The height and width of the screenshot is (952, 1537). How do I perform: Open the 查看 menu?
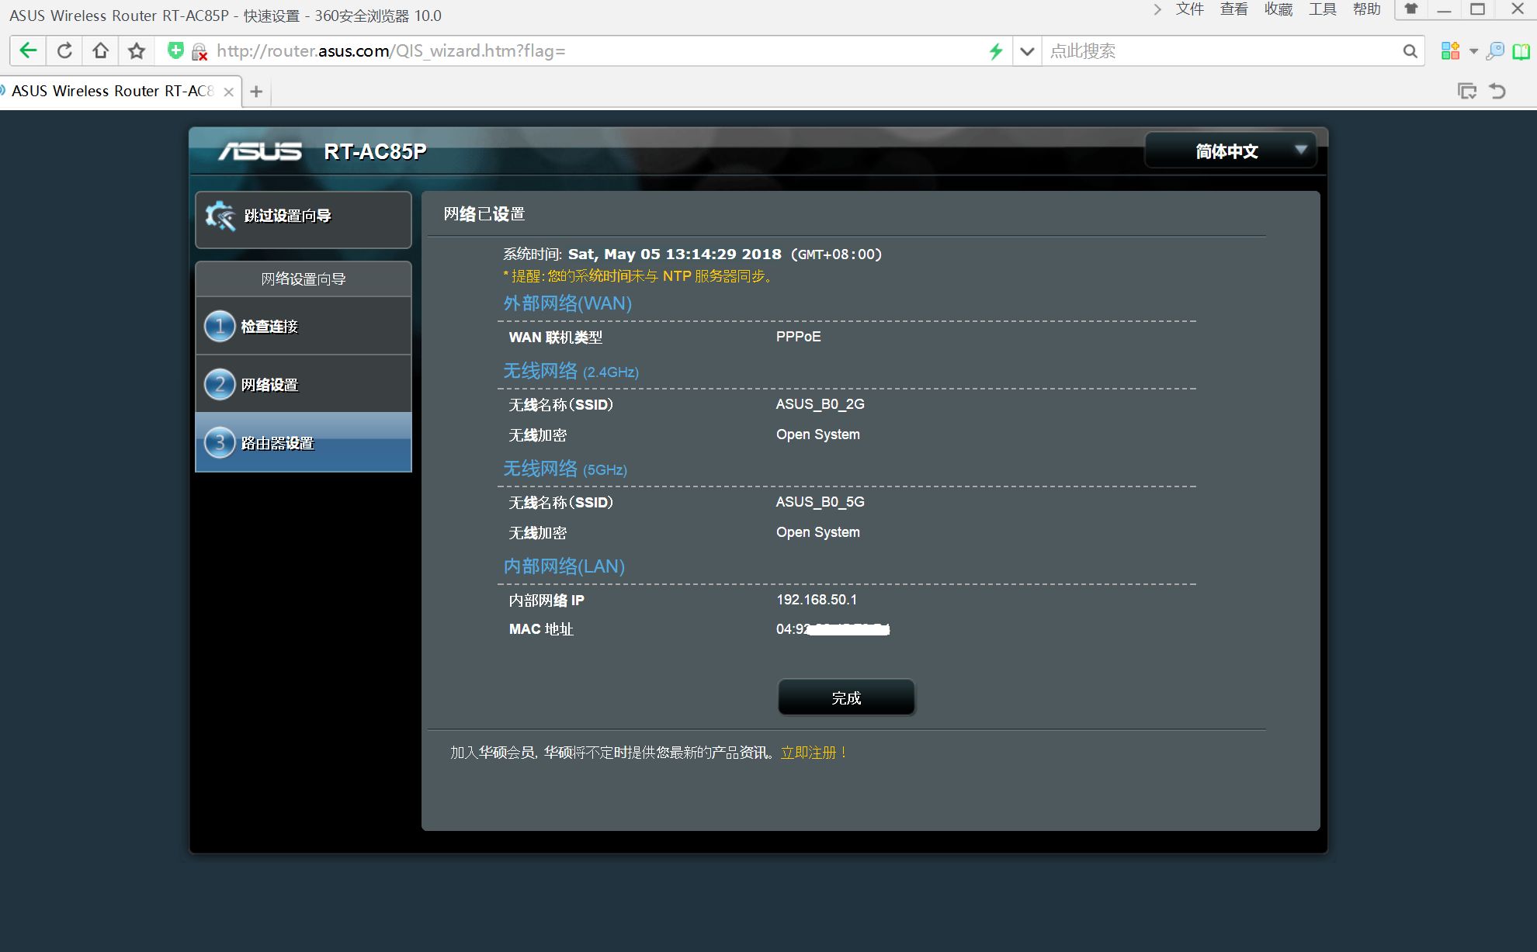coord(1233,9)
